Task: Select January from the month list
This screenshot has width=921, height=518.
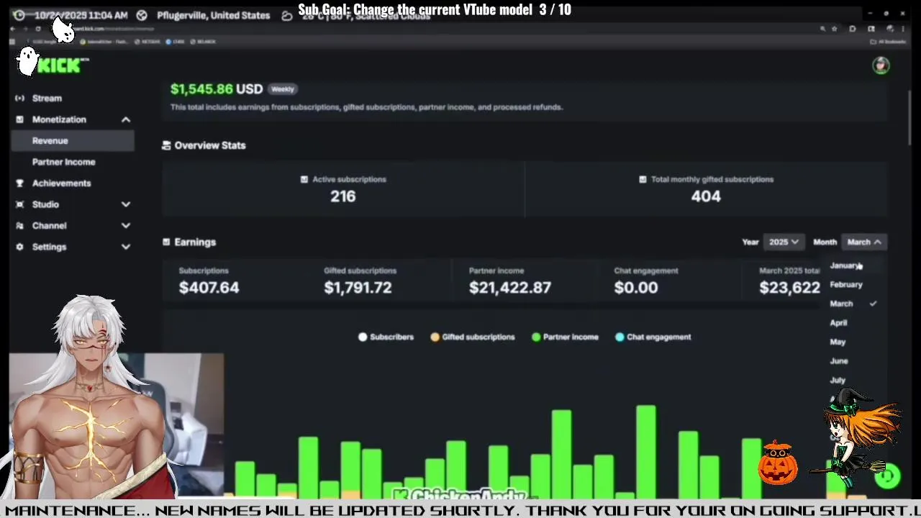Action: point(854,265)
